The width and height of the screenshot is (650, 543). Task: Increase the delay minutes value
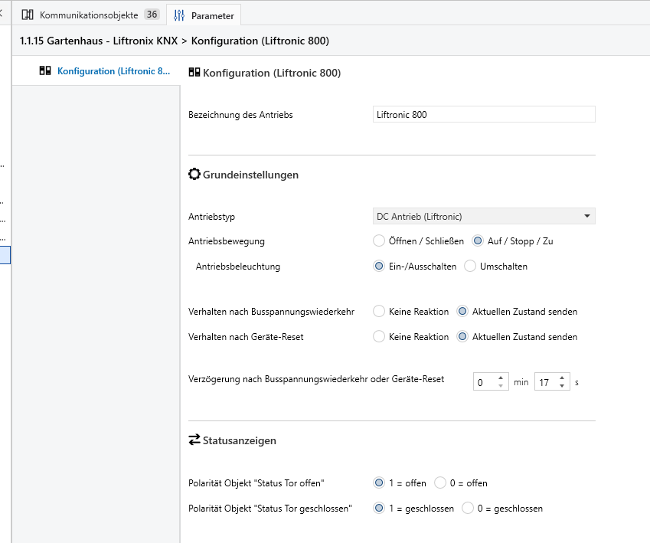[501, 377]
